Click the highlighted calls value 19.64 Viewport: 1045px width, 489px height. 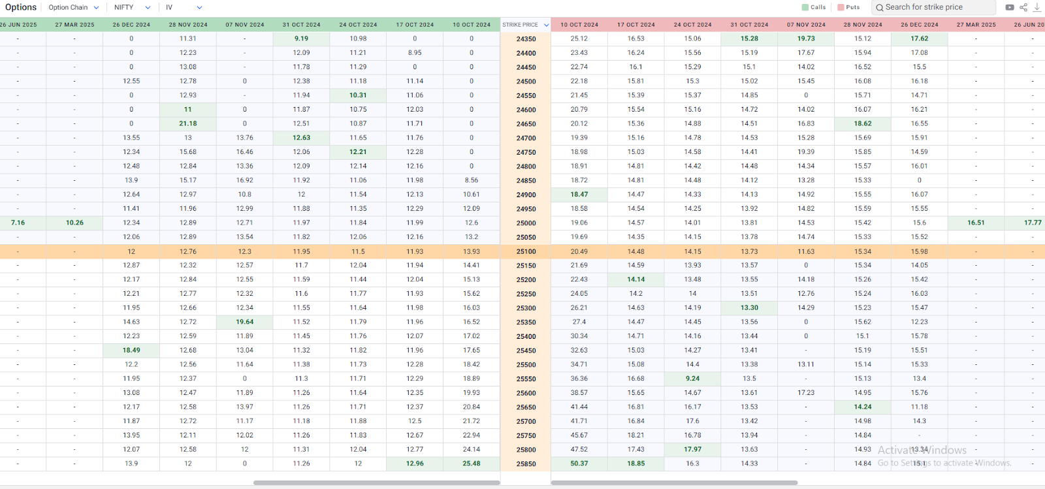point(245,322)
